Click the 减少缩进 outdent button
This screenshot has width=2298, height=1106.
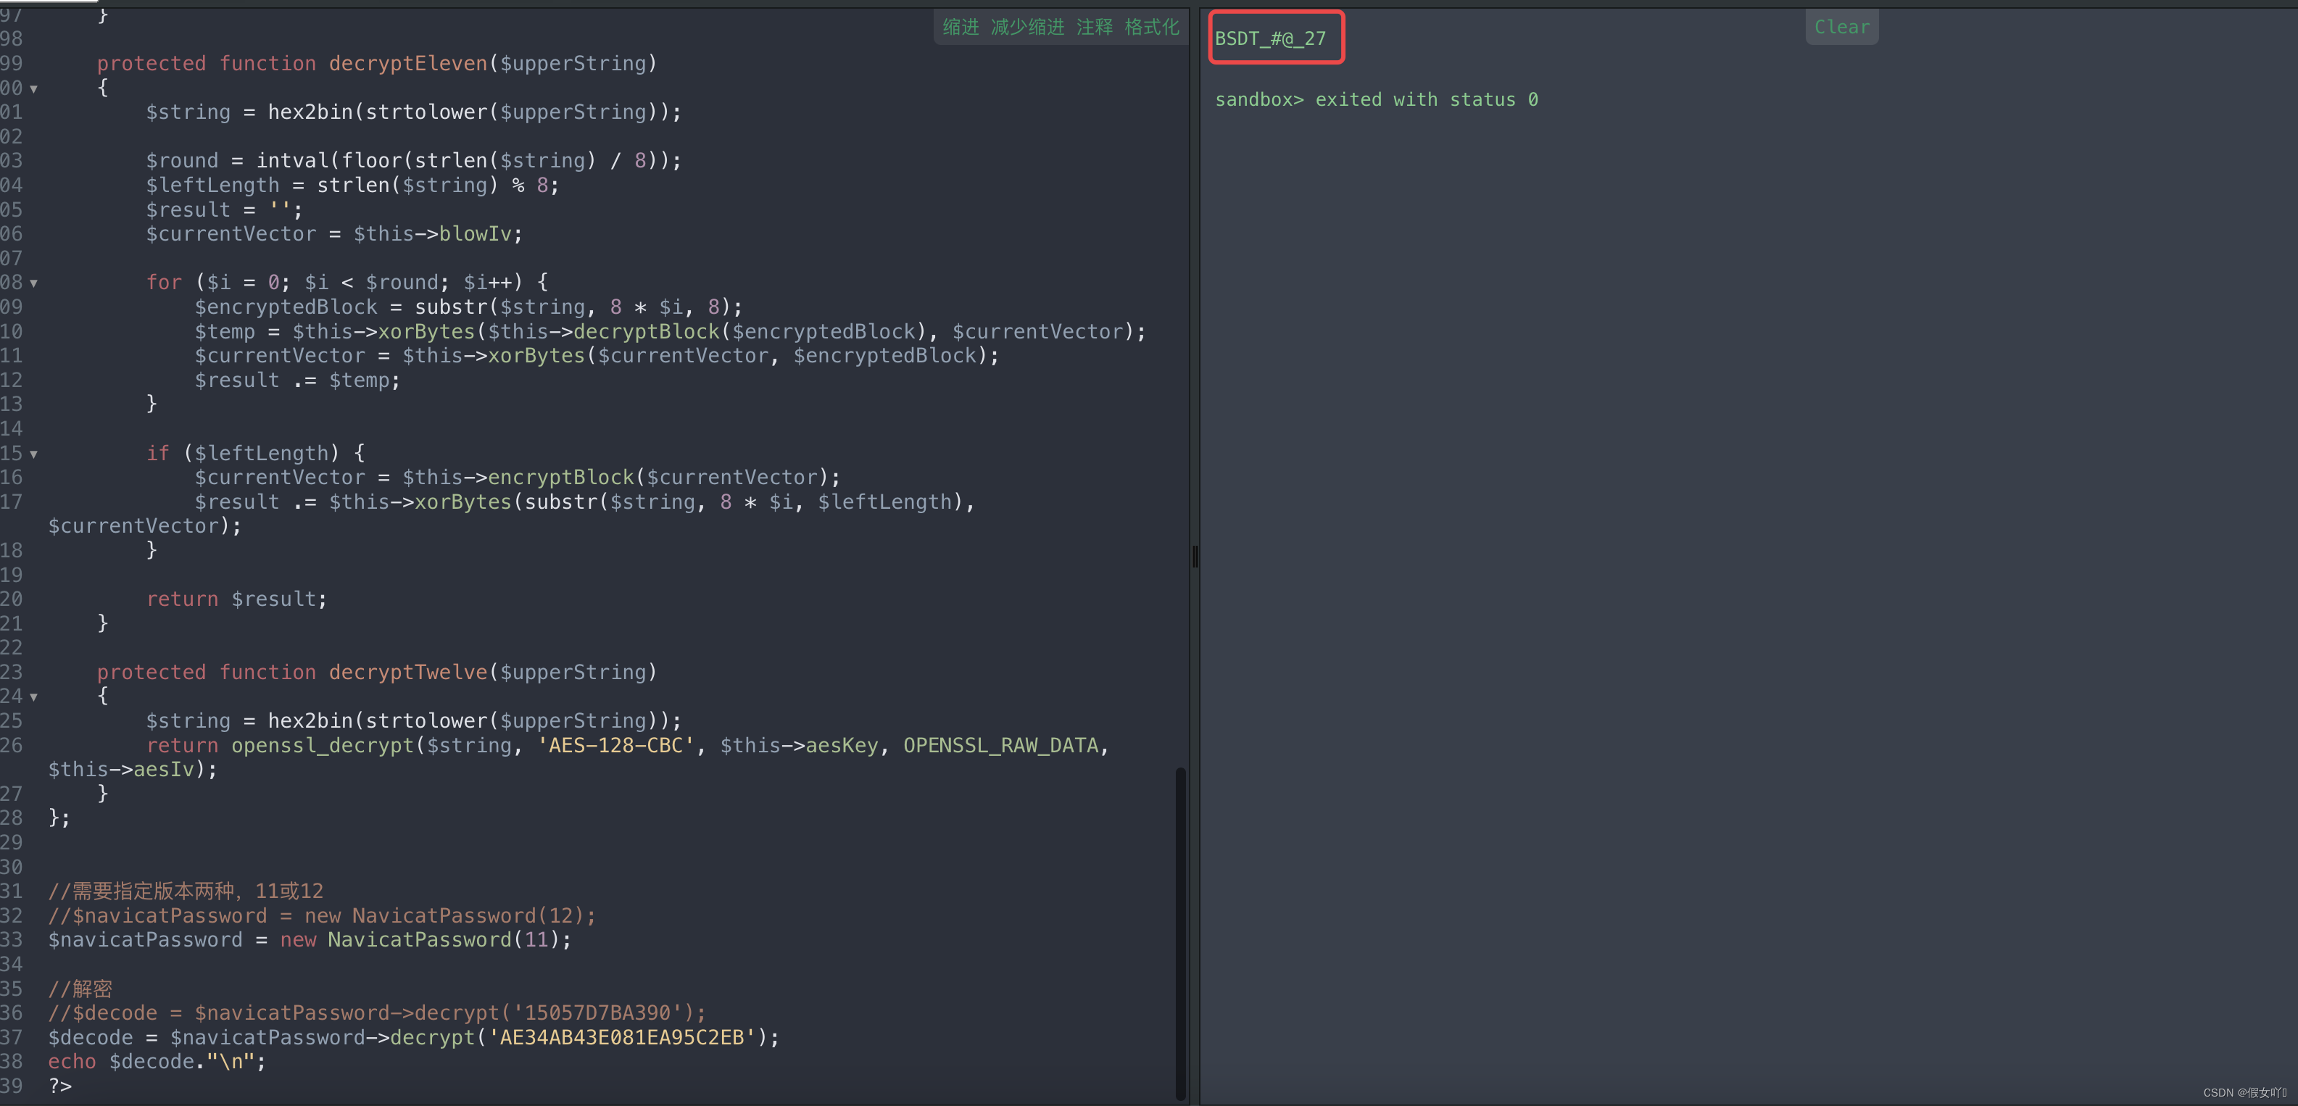(1026, 27)
